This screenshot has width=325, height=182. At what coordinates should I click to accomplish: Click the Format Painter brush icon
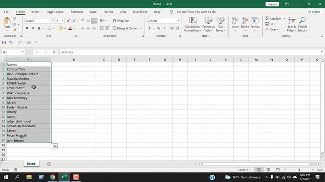pos(15,30)
